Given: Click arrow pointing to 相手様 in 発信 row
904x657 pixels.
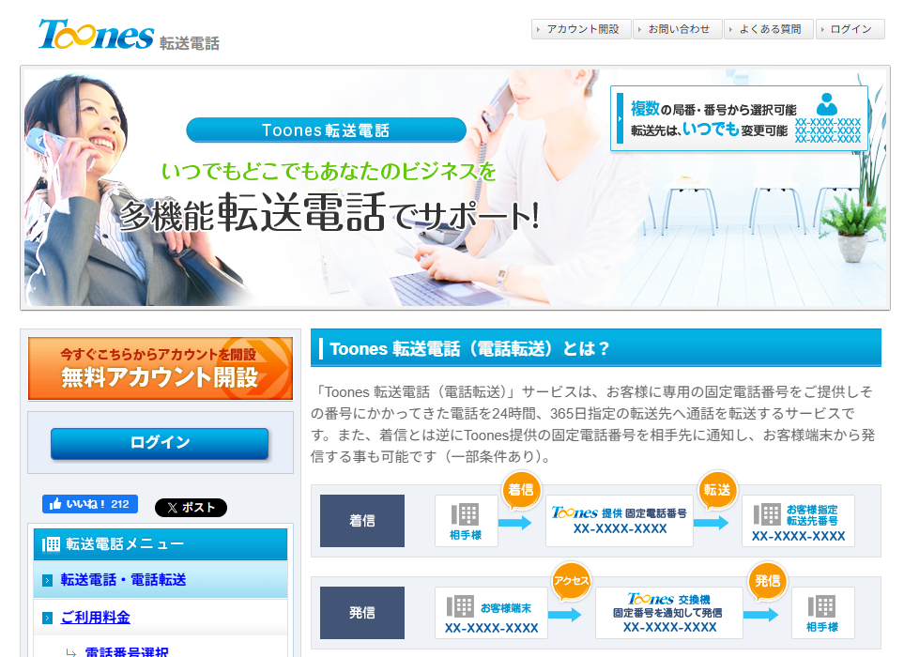Looking at the screenshot, I should coord(761,615).
